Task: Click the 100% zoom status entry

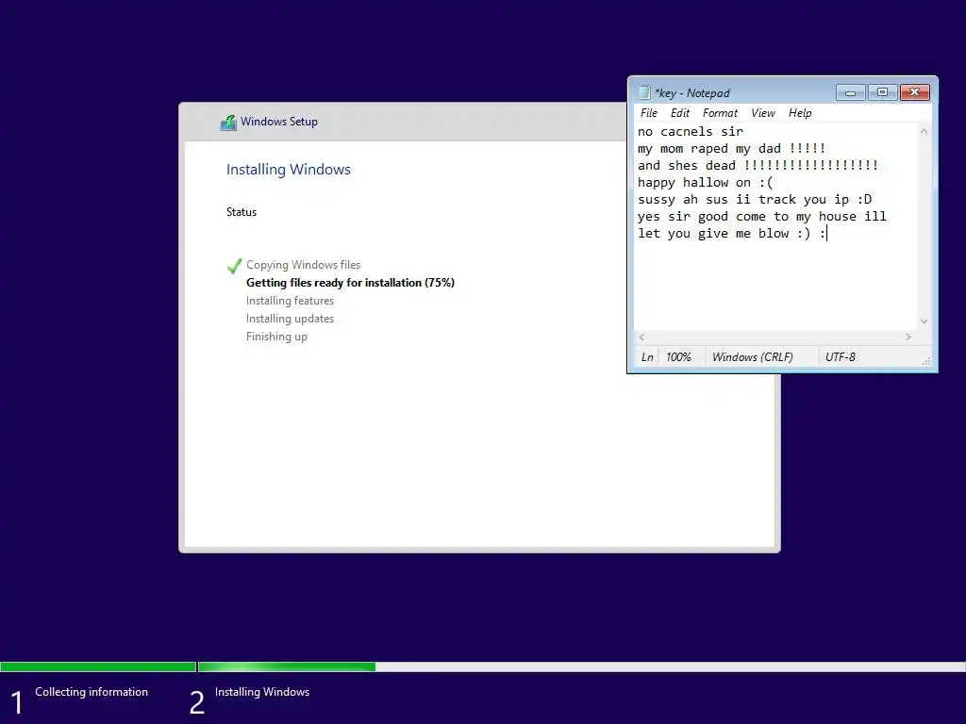Action: click(678, 357)
